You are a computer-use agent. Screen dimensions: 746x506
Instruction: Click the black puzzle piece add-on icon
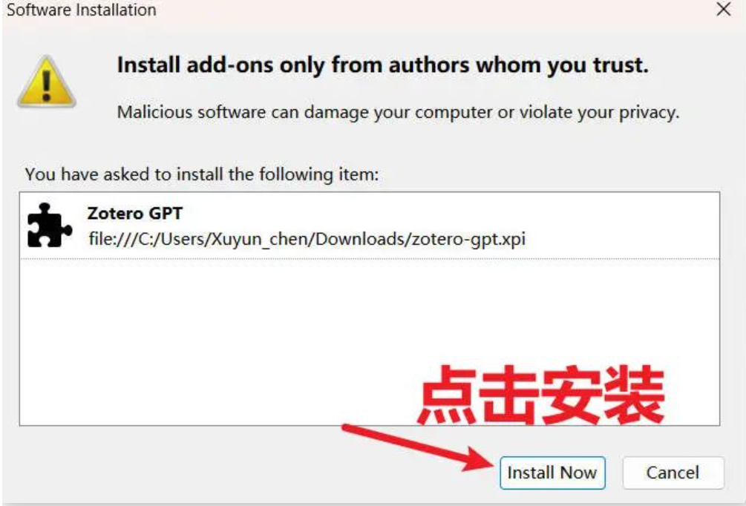pos(50,226)
